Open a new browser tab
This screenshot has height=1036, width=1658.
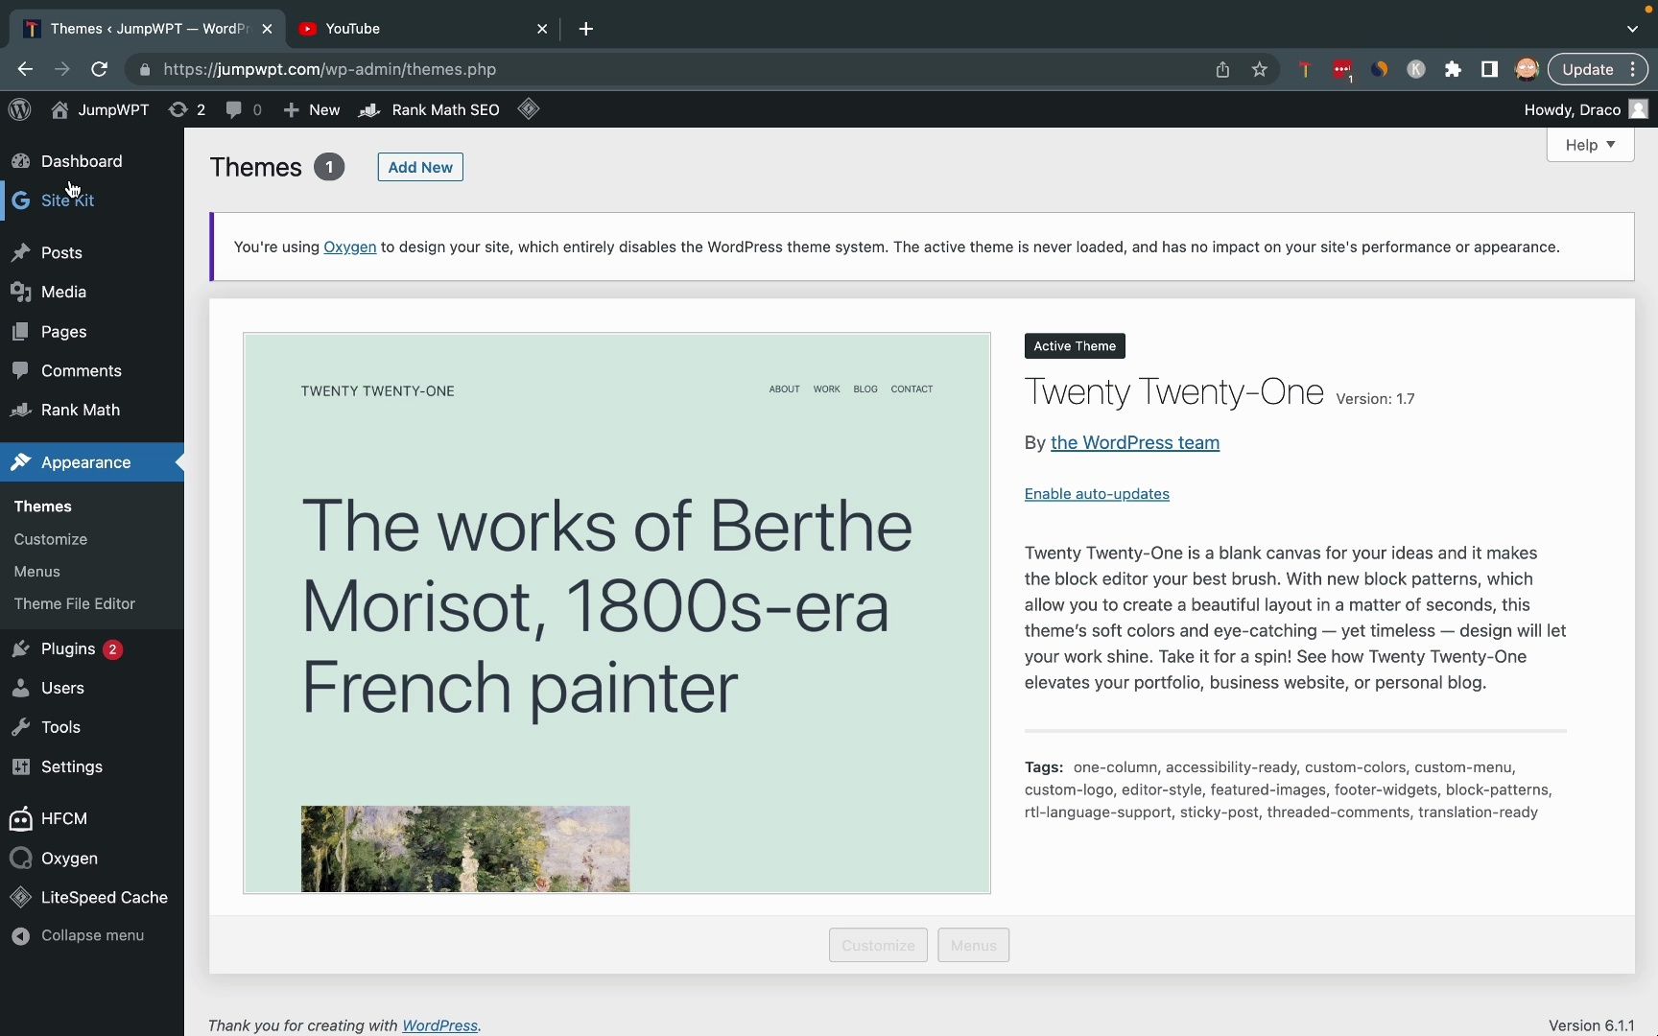coord(586,29)
